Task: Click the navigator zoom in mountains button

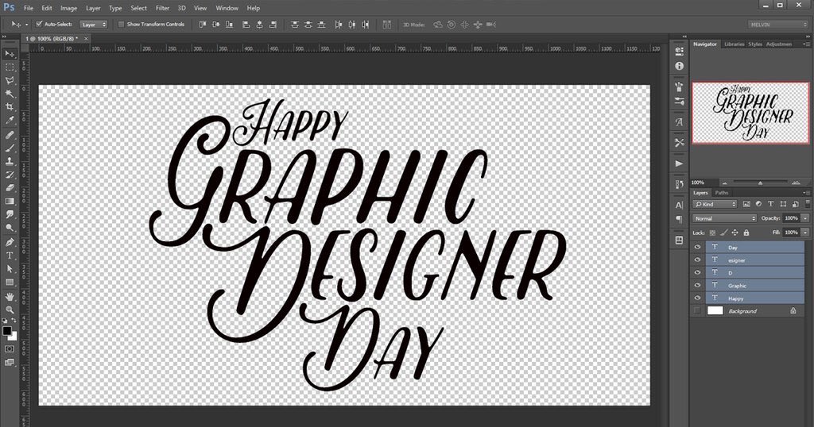Action: click(795, 183)
